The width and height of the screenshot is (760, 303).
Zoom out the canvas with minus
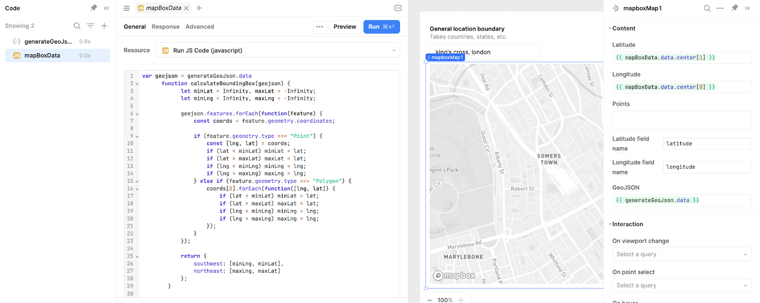(429, 300)
